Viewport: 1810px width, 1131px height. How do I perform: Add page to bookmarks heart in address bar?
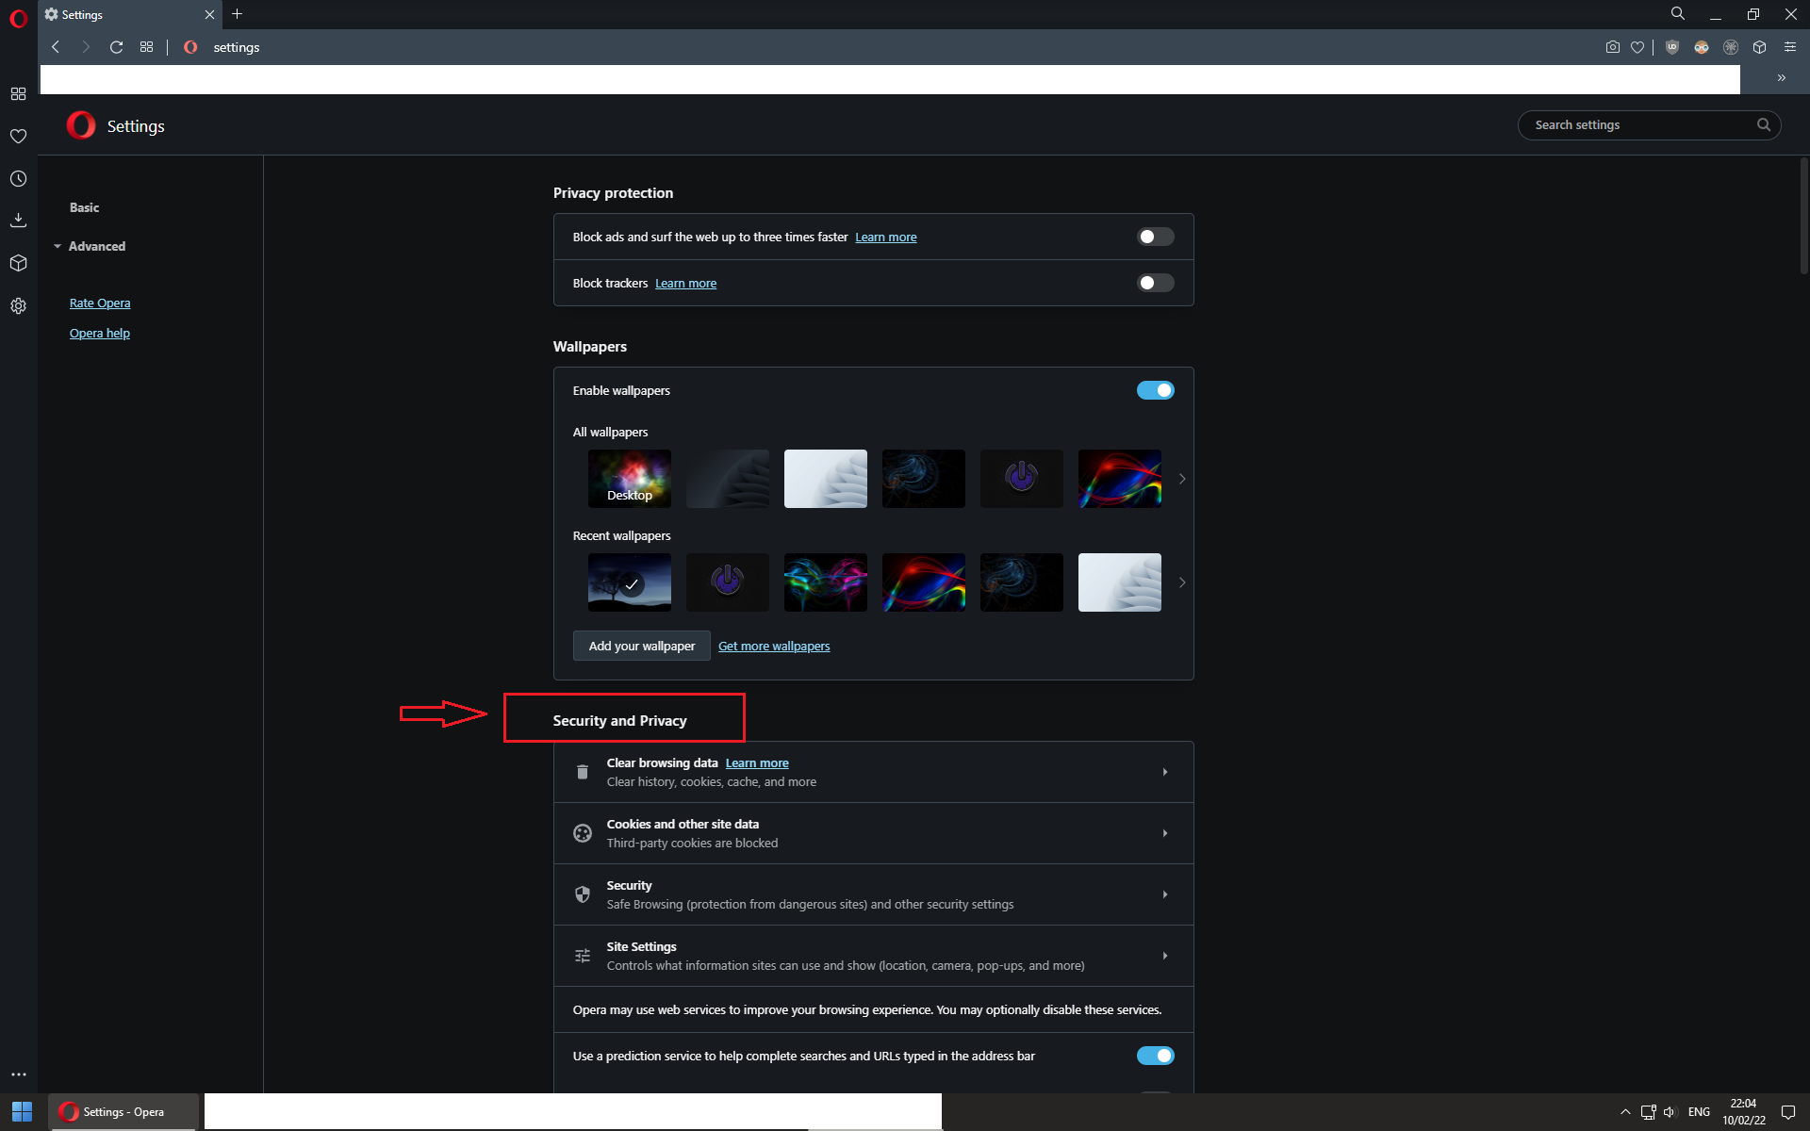1637,47
